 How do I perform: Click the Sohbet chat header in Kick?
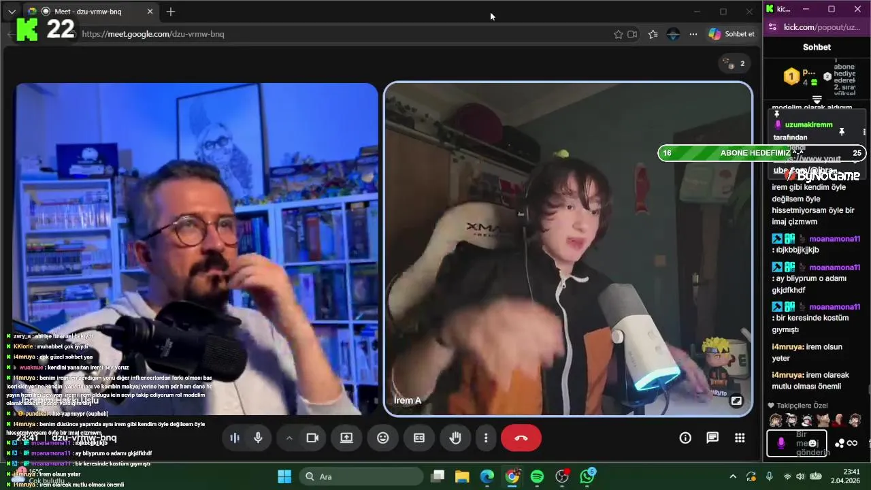(817, 47)
